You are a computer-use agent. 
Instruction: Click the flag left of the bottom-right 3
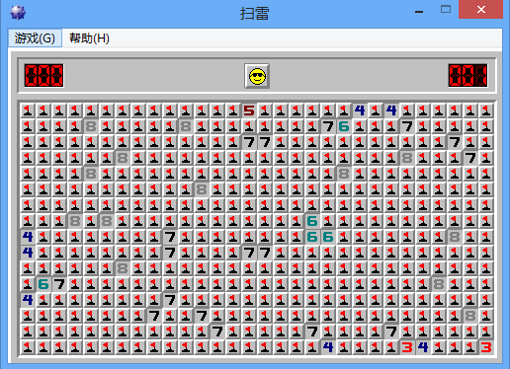click(x=470, y=347)
